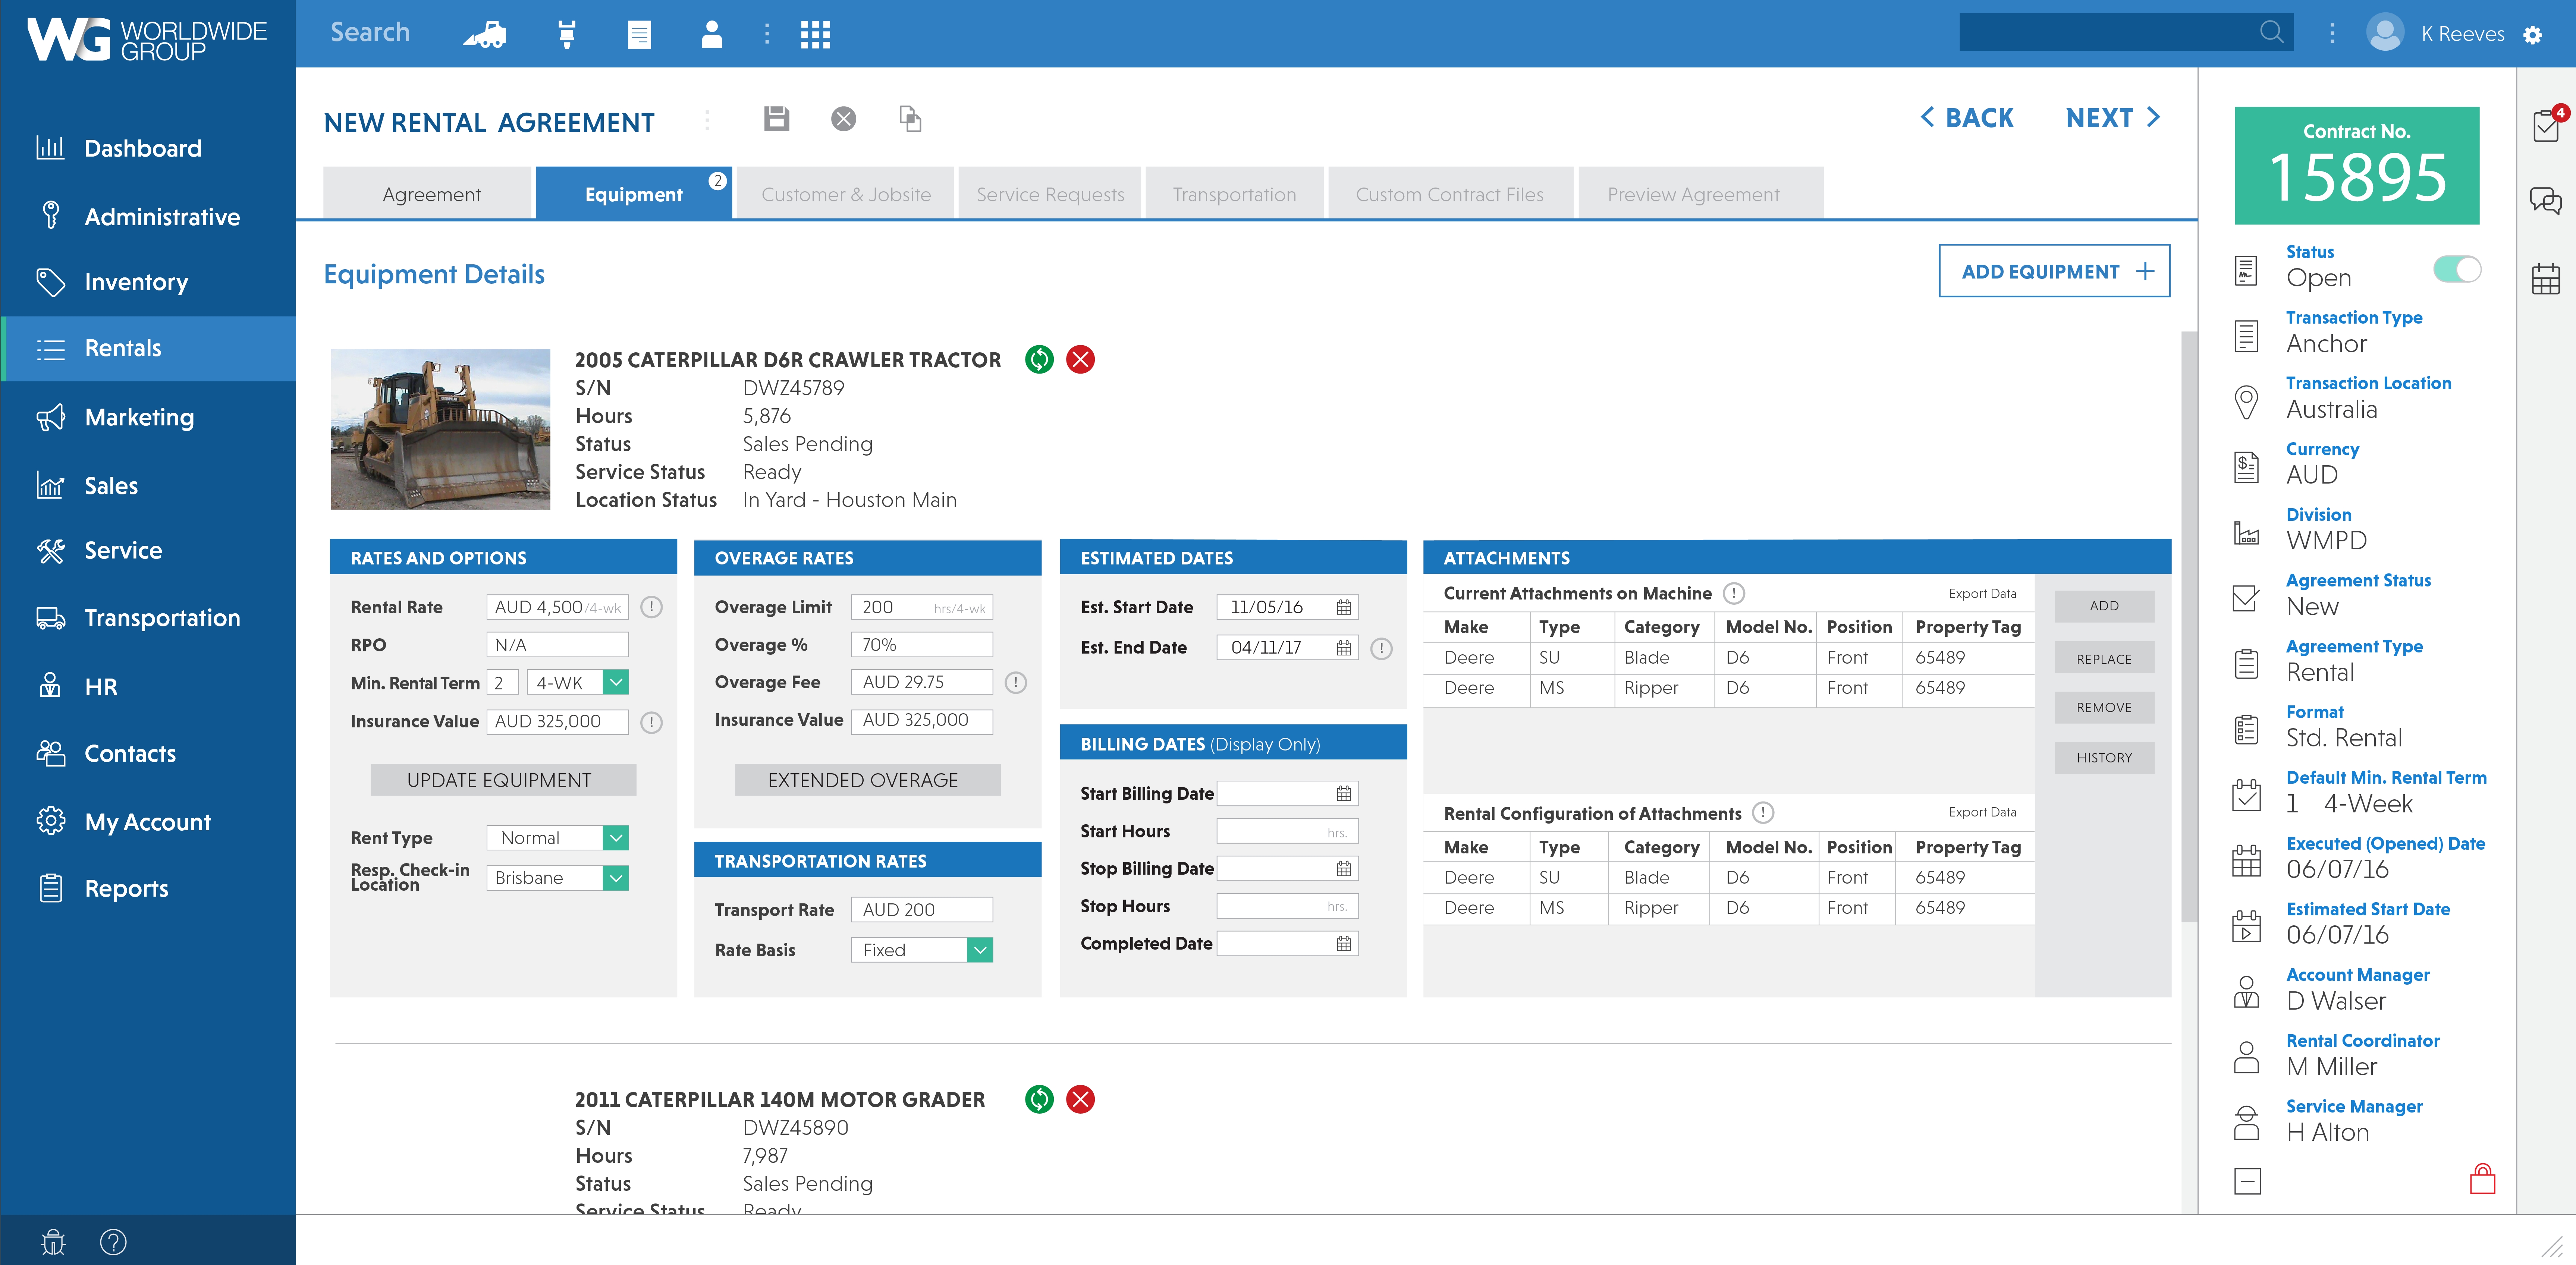Image resolution: width=2576 pixels, height=1265 pixels.
Task: Expand the Rate Basis Fixed dropdown
Action: pyautogui.click(x=980, y=950)
